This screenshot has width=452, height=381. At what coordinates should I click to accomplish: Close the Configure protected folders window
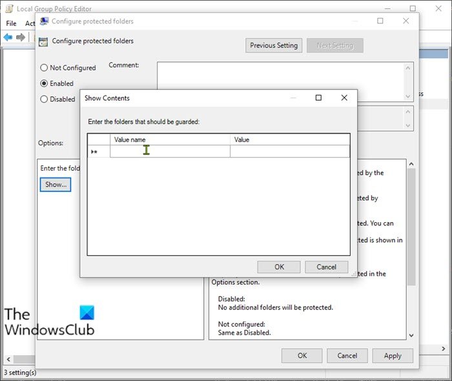tap(406, 21)
